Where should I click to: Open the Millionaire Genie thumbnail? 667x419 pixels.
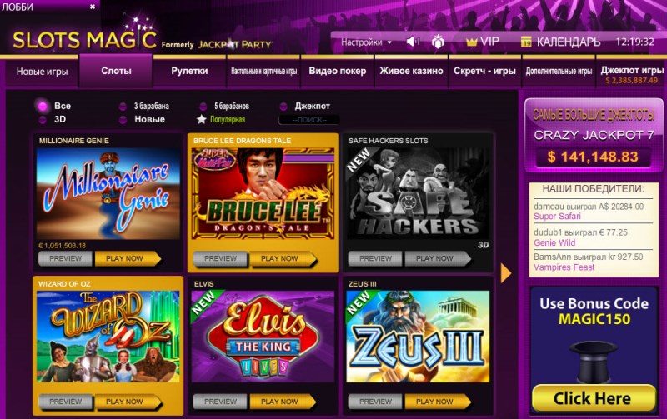point(108,193)
